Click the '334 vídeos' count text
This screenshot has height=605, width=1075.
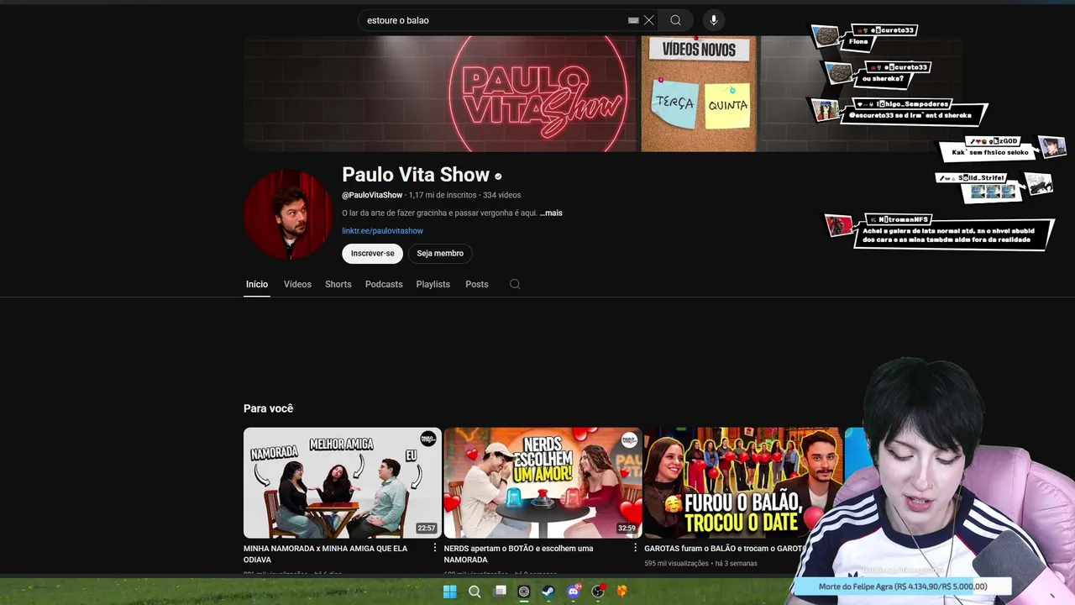coord(501,196)
